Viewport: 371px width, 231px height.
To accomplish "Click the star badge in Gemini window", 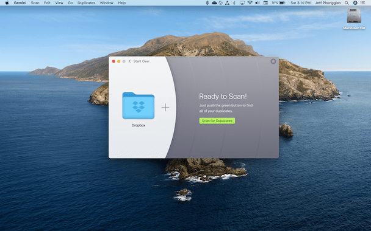I will pos(273,61).
